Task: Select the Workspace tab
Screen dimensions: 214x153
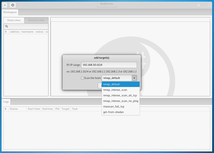Action: pos(10,12)
